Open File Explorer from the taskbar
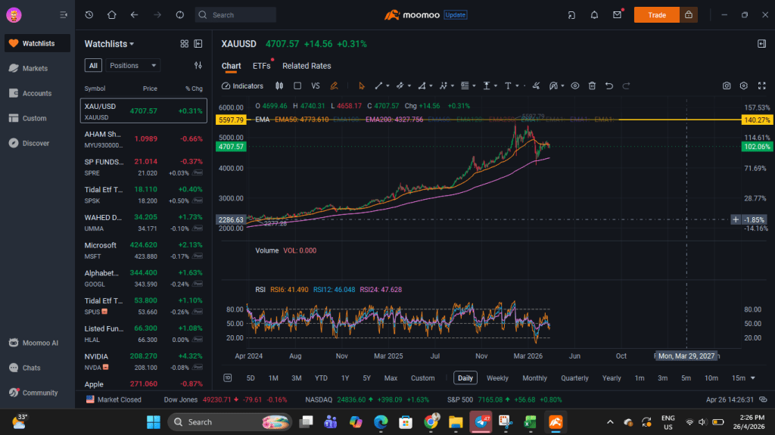Viewport: 775px width, 435px height. coord(455,421)
